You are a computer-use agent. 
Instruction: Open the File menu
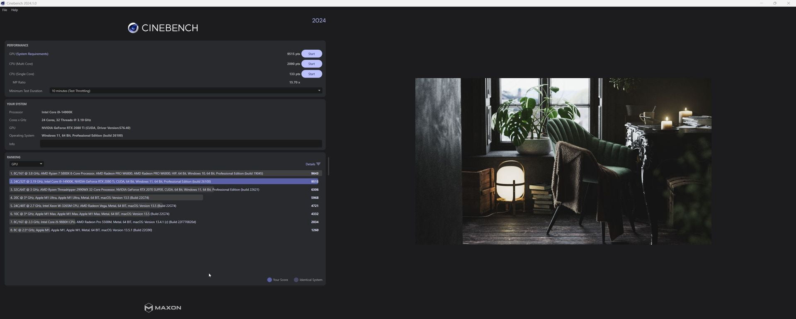point(5,10)
